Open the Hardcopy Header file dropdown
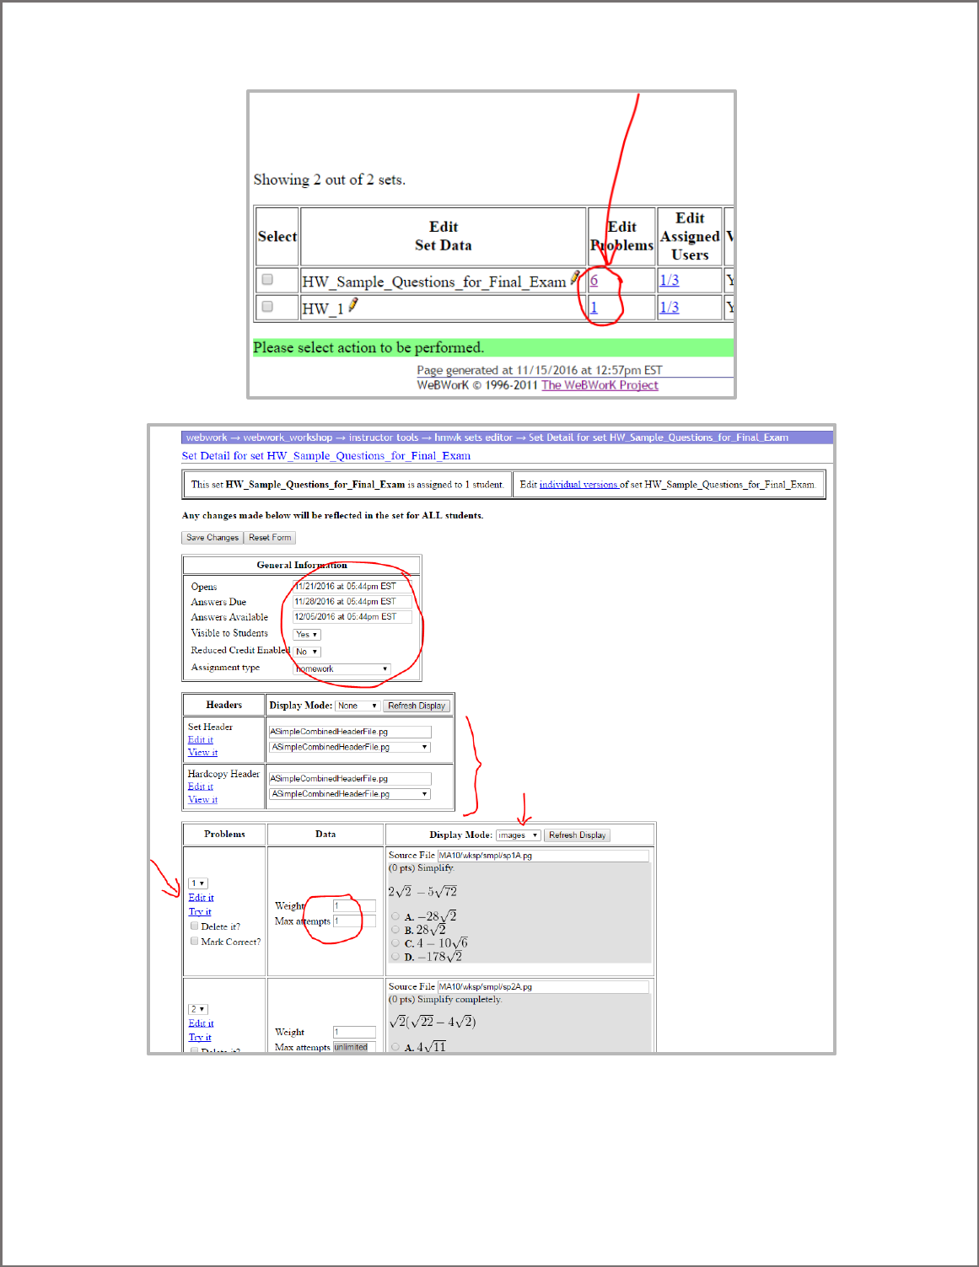Image resolution: width=979 pixels, height=1267 pixels. coord(350,794)
